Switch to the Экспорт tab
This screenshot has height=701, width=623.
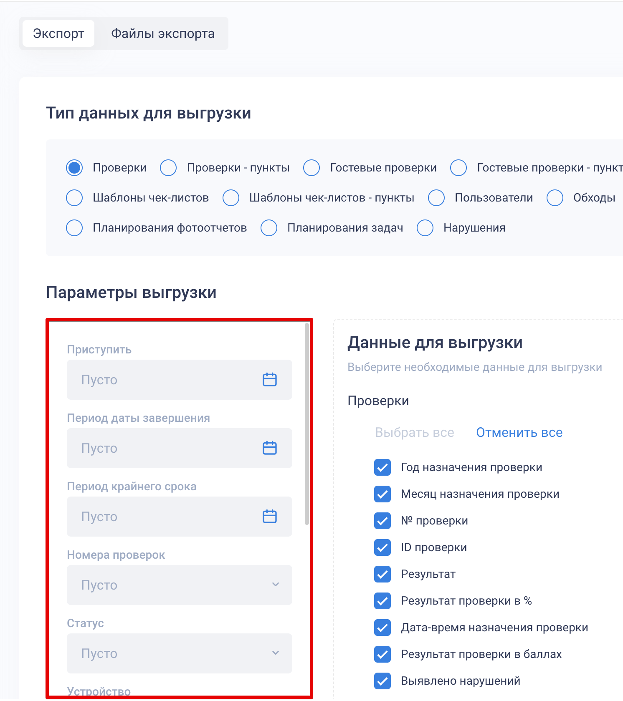pos(58,33)
